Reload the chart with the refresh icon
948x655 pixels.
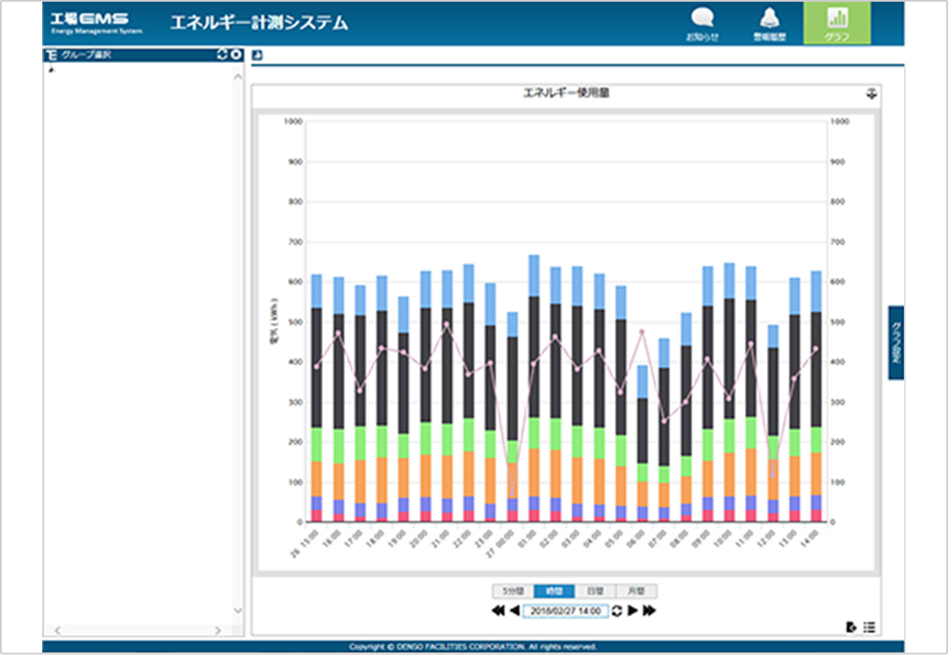click(617, 610)
